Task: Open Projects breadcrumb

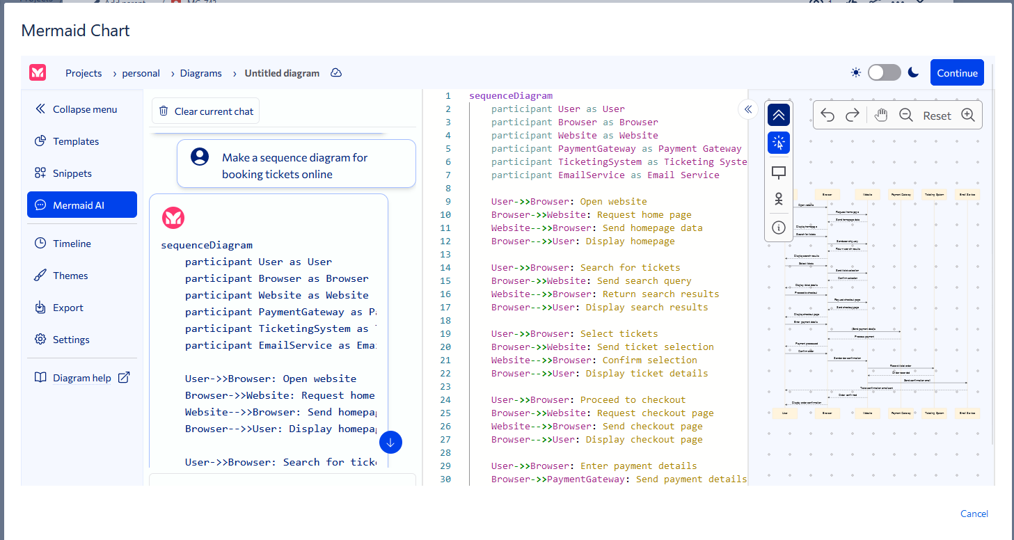Action: click(x=84, y=73)
